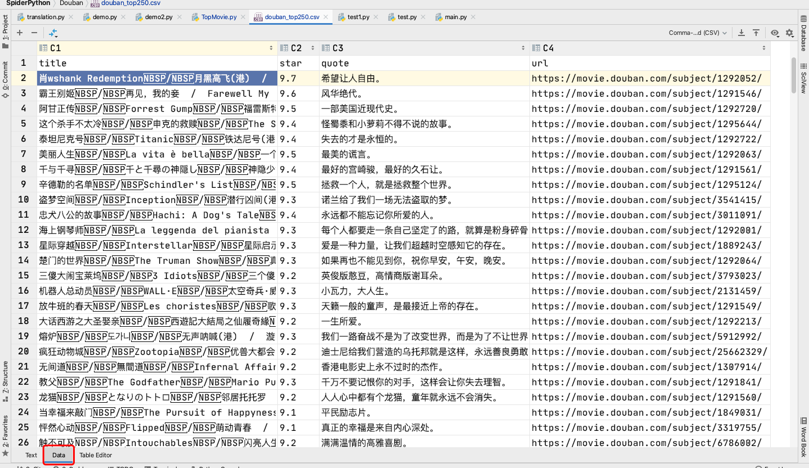Open the Word Book side panel
This screenshot has height=468, width=809.
(804, 436)
